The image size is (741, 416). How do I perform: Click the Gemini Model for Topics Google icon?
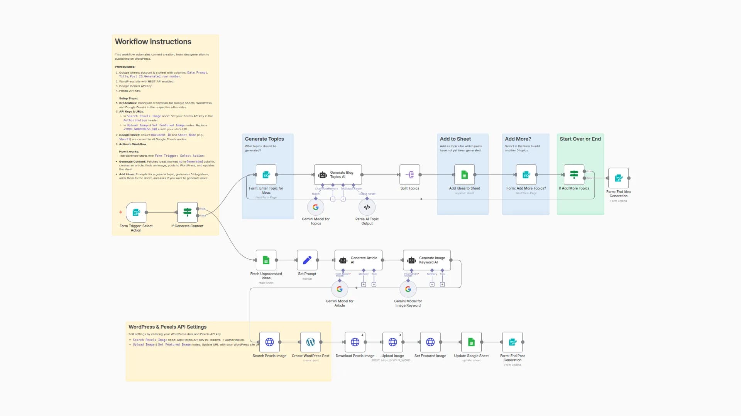pos(315,207)
